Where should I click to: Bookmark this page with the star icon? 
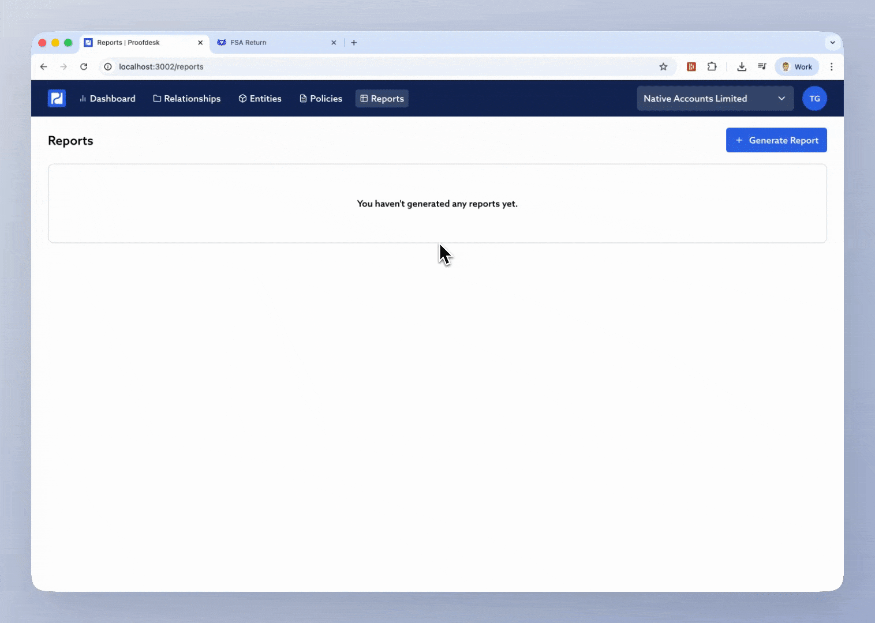coord(663,67)
